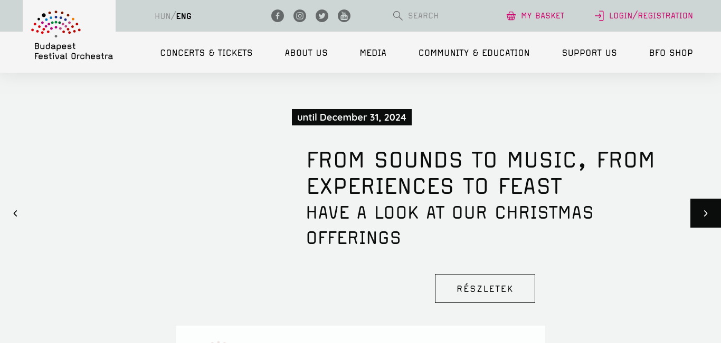This screenshot has width=721, height=343.
Task: Click the basket icon beside My Basket
Action: pyautogui.click(x=511, y=16)
